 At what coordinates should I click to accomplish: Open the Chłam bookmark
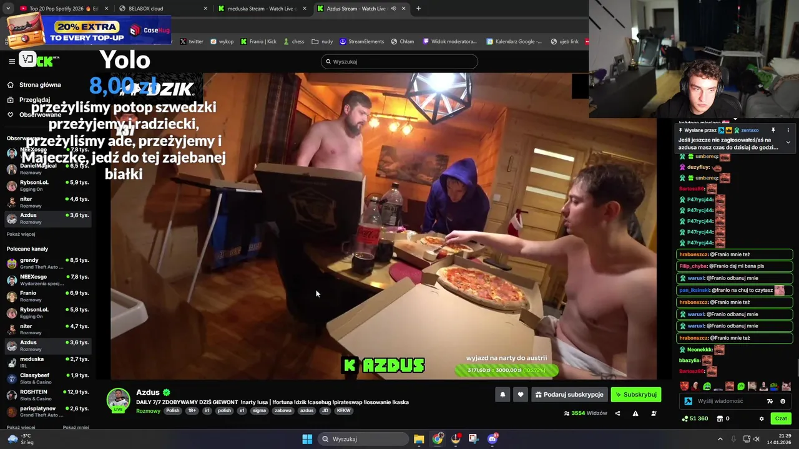tap(403, 41)
